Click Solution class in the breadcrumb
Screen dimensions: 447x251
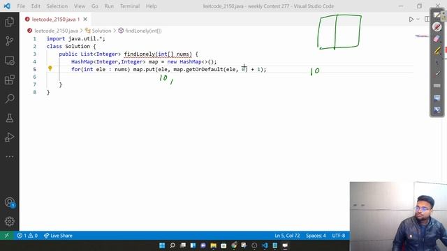click(101, 31)
